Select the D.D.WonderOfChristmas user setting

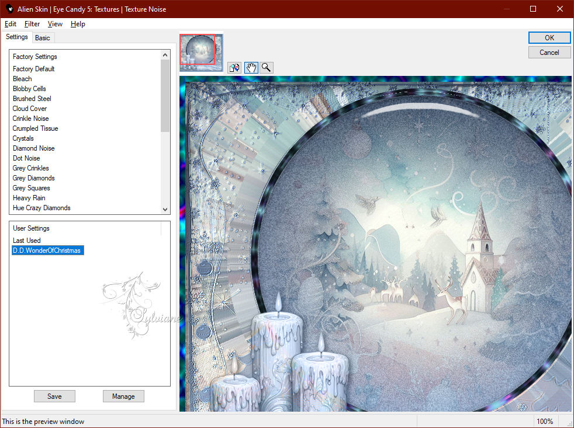point(48,250)
